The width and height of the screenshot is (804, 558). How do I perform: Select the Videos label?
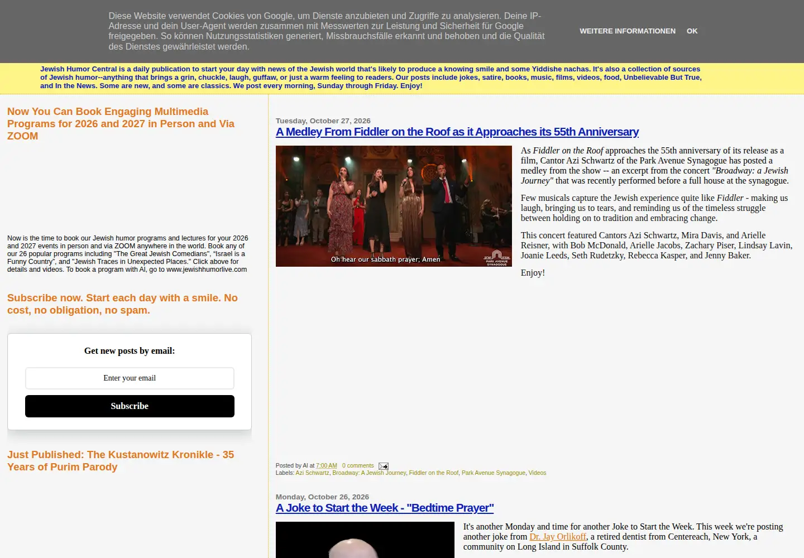tap(537, 473)
